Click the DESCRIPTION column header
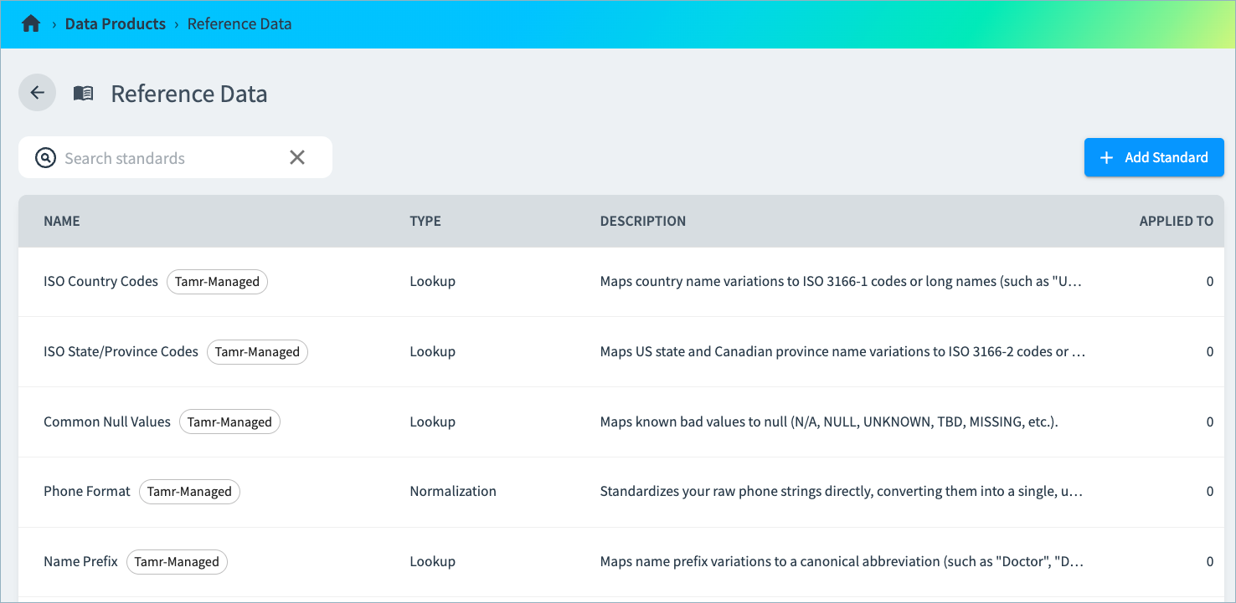This screenshot has height=603, width=1236. pyautogui.click(x=643, y=222)
